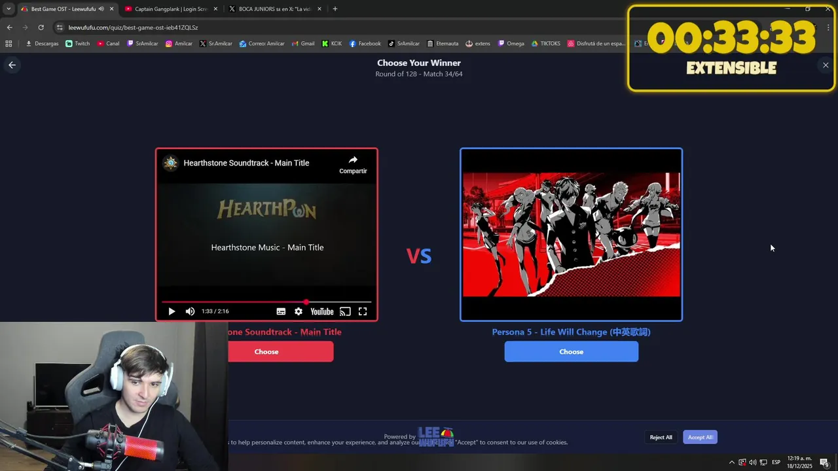Close the BOCA JUNIORS tab
This screenshot has height=471, width=838.
(319, 9)
